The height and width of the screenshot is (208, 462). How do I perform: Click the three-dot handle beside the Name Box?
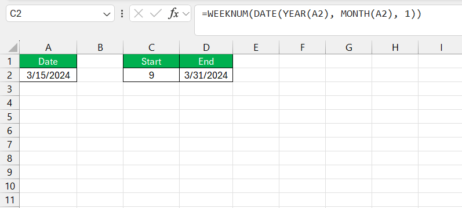click(x=122, y=13)
